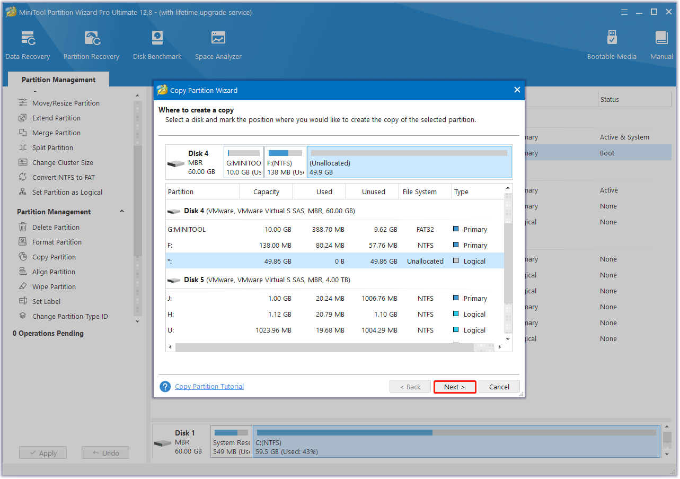Click the partition list down arrow

[x=508, y=338]
